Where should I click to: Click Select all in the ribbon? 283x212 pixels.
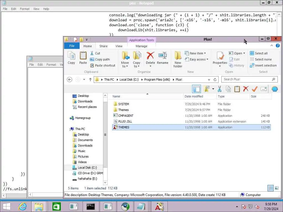(259, 53)
